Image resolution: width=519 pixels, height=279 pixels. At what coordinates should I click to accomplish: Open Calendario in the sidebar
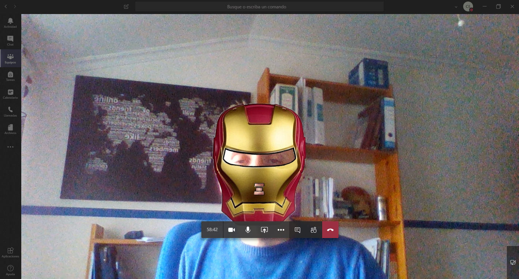click(x=10, y=94)
